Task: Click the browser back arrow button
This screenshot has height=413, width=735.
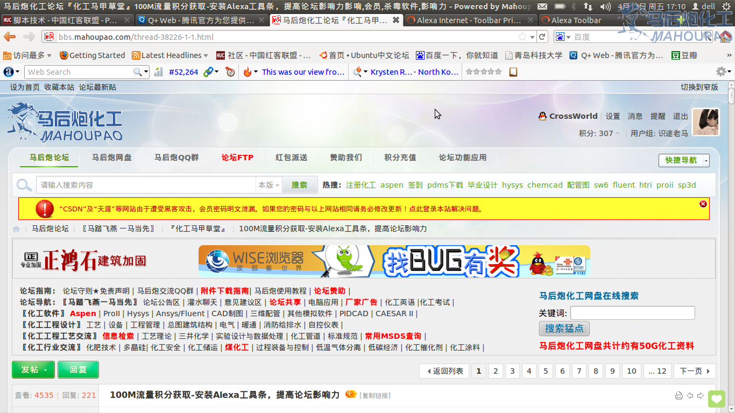Action: click(10, 37)
